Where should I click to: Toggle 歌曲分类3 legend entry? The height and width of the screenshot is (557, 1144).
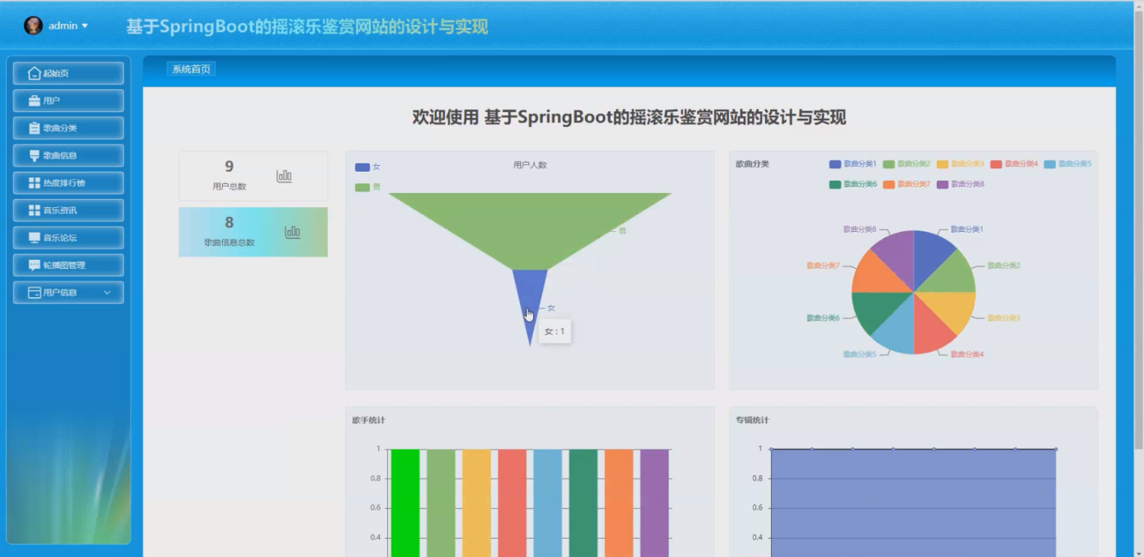[960, 164]
